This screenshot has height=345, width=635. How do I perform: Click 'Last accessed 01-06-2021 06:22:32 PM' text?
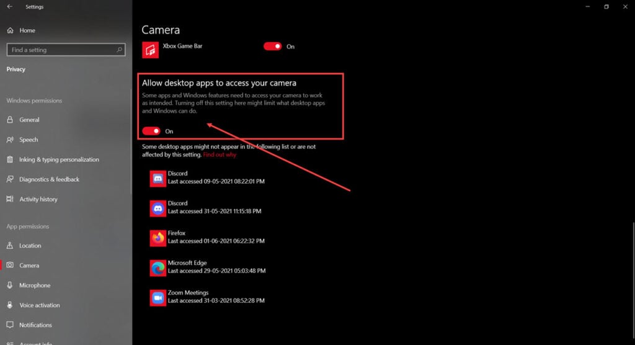pos(216,241)
